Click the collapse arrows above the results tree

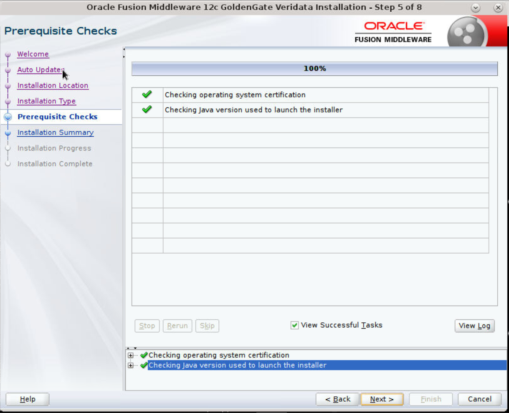tap(132, 348)
